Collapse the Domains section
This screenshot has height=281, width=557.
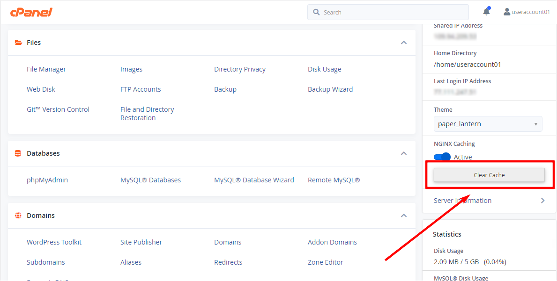[403, 216]
